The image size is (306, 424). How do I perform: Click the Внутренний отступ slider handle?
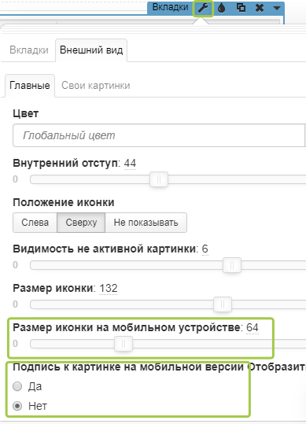tap(159, 179)
